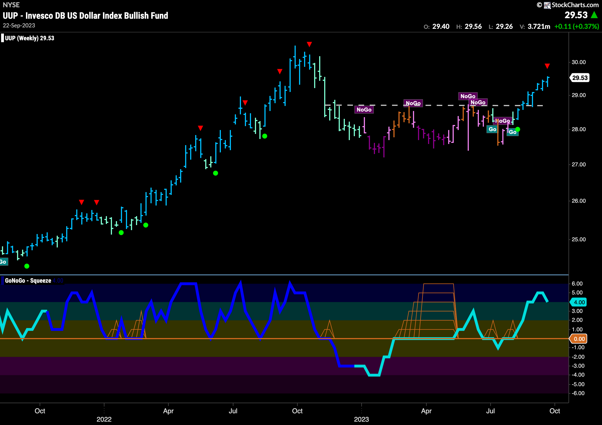The height and width of the screenshot is (425, 602).
Task: Click the 4.00 squeeze value tag on the axis
Action: (579, 302)
